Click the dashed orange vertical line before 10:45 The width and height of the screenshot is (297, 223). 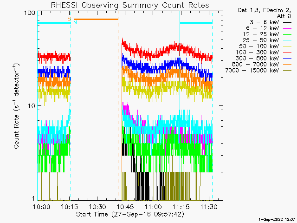tap(118, 105)
